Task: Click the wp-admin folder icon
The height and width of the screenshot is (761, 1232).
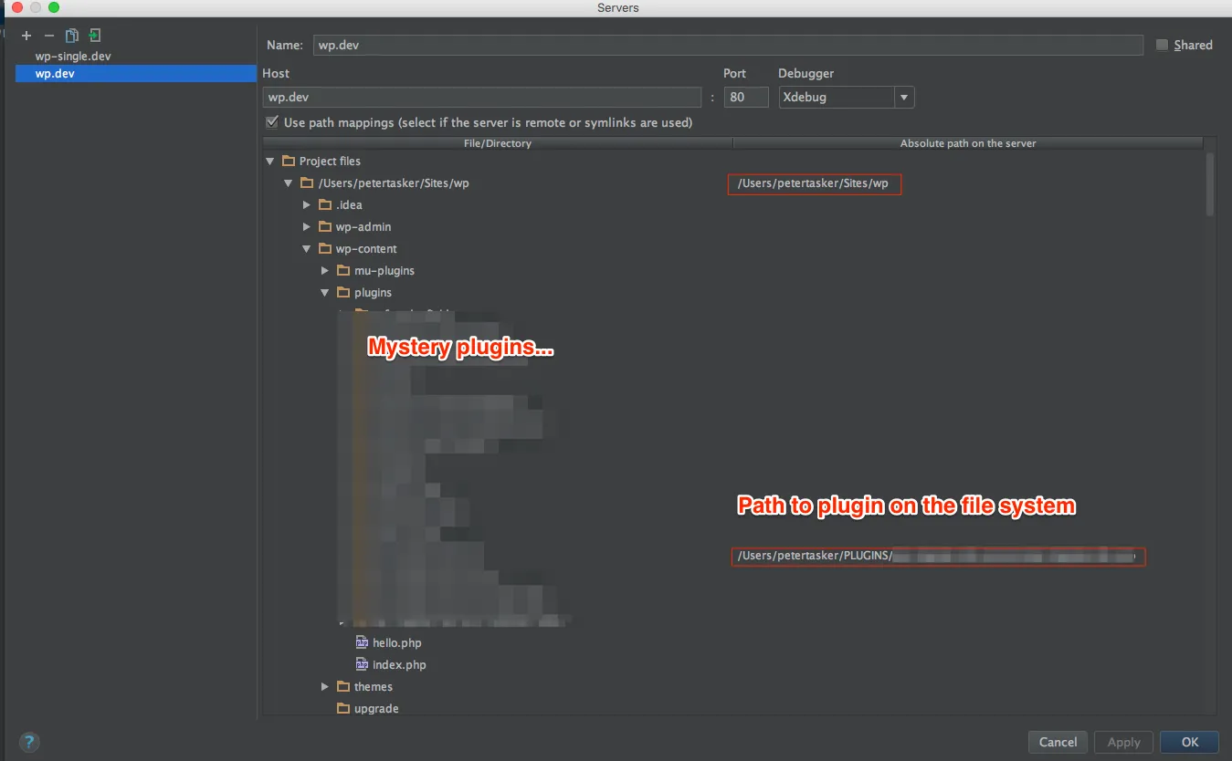Action: (326, 226)
